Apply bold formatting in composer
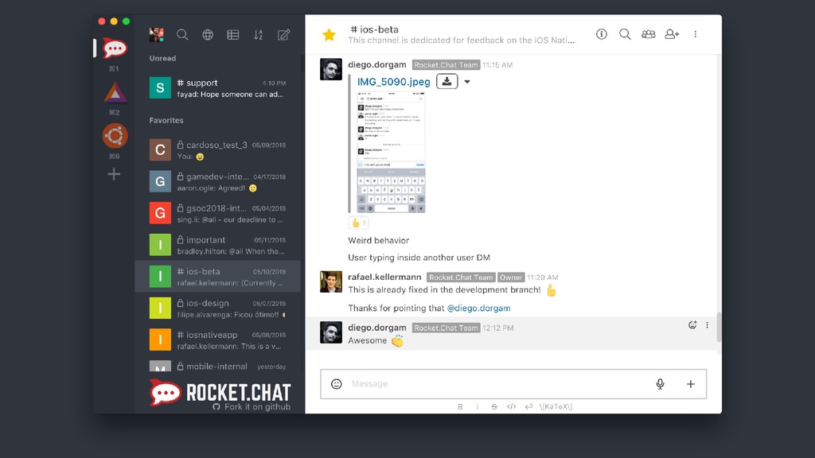This screenshot has width=815, height=458. click(x=460, y=406)
